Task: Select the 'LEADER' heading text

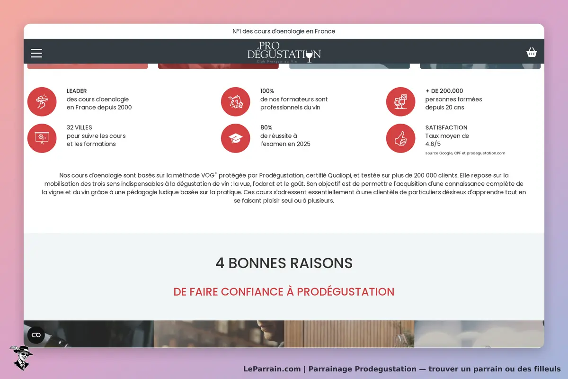Action: tap(77, 91)
